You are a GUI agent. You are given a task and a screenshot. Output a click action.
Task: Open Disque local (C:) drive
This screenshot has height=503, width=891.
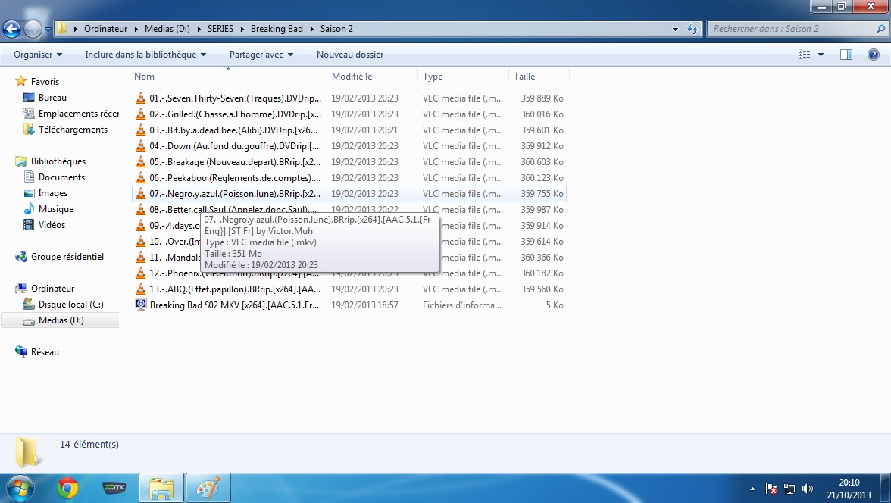(70, 305)
